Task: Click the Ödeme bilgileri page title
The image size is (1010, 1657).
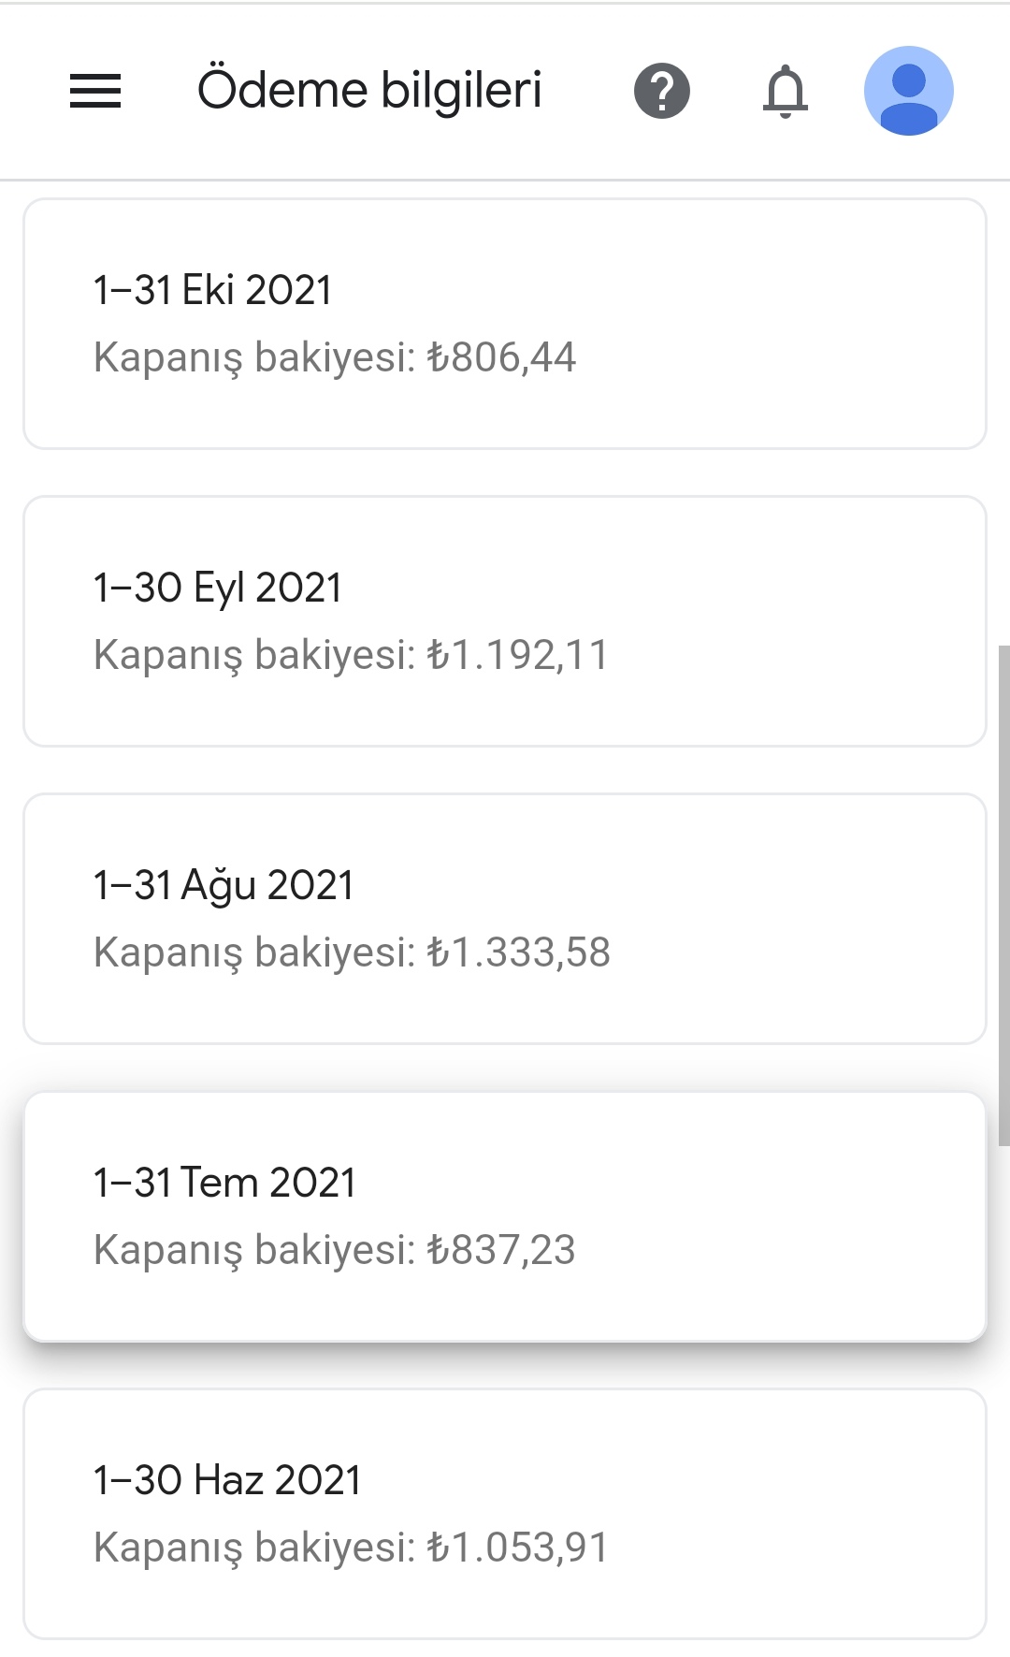Action: (369, 91)
